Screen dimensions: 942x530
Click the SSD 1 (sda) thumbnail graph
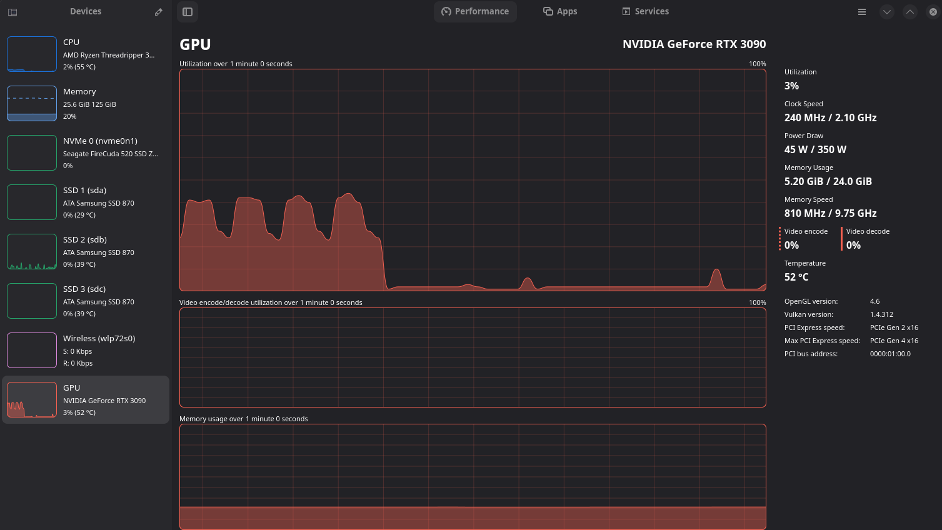(x=32, y=202)
